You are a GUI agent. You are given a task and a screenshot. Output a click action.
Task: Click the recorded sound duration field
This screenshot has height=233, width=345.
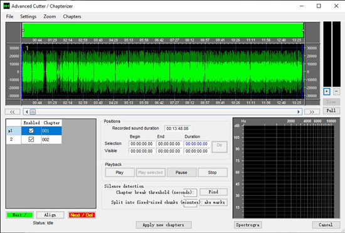(x=178, y=128)
